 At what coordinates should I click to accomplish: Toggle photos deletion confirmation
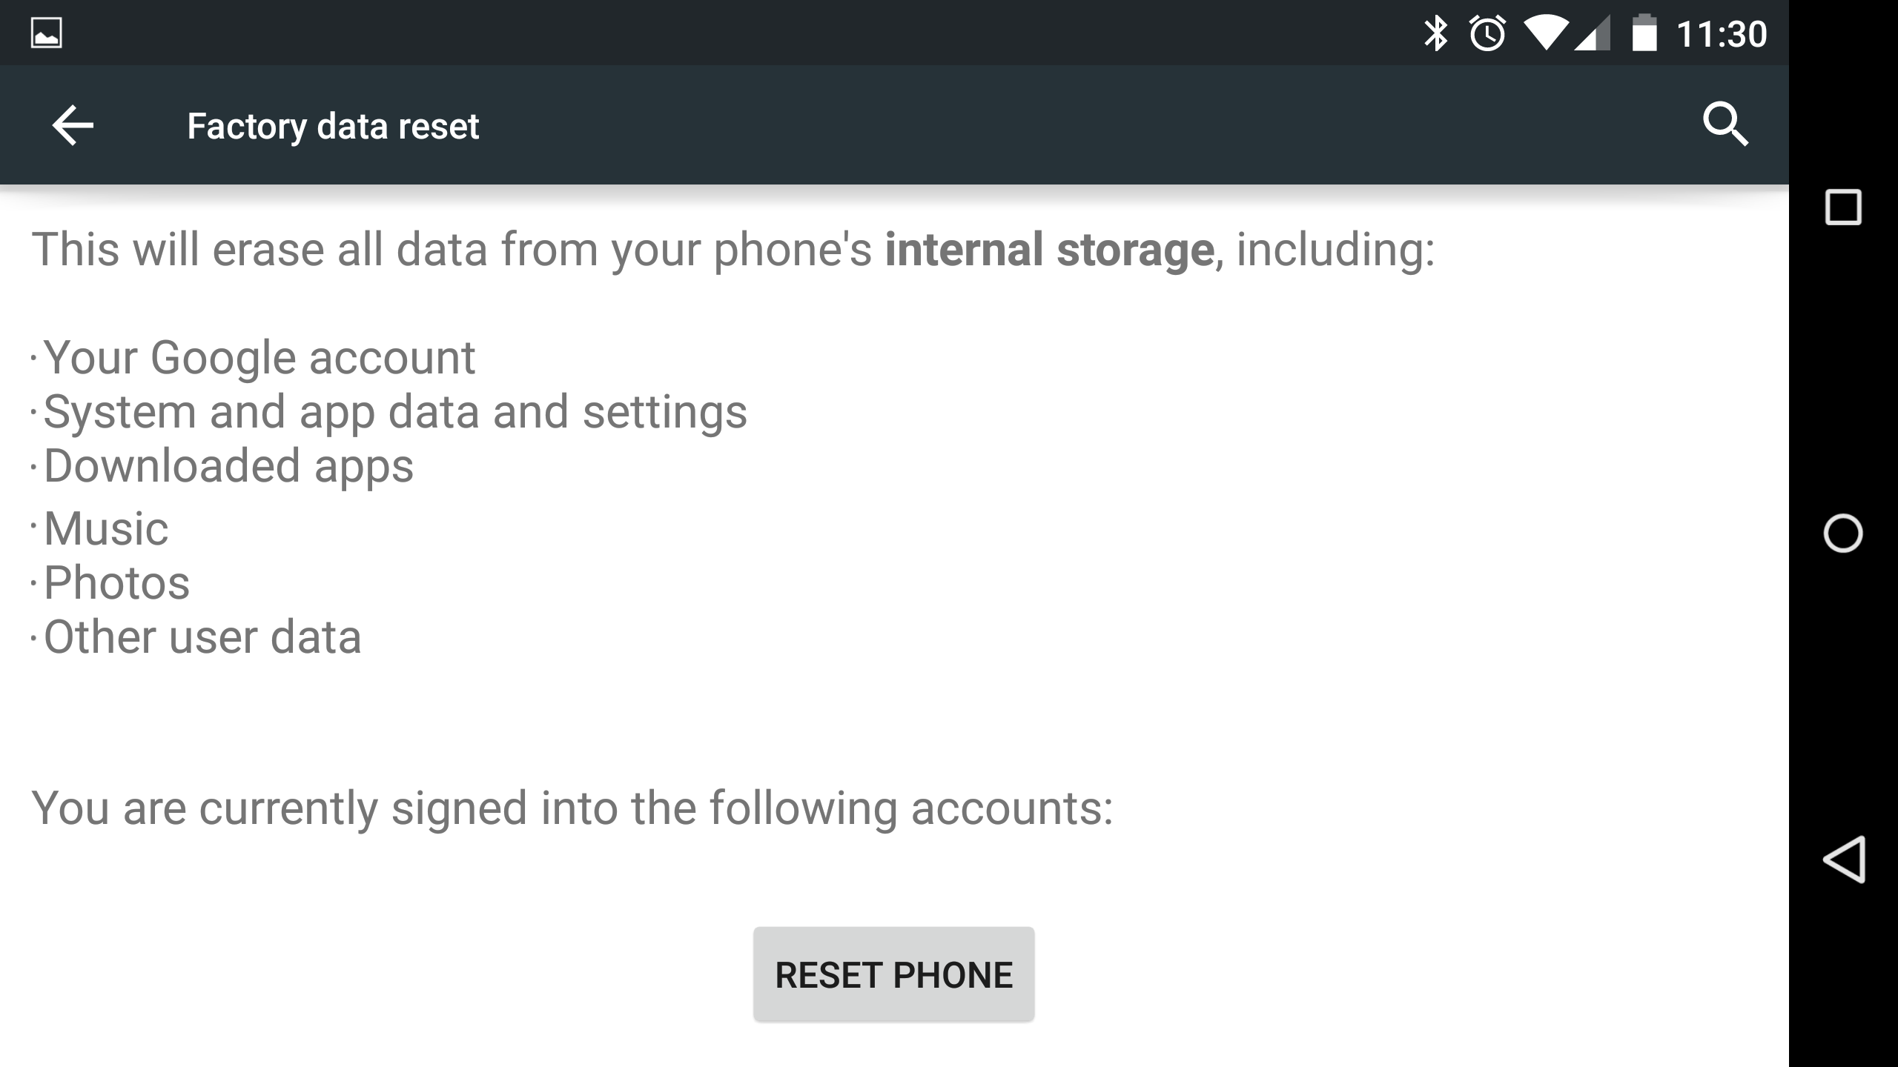click(115, 581)
